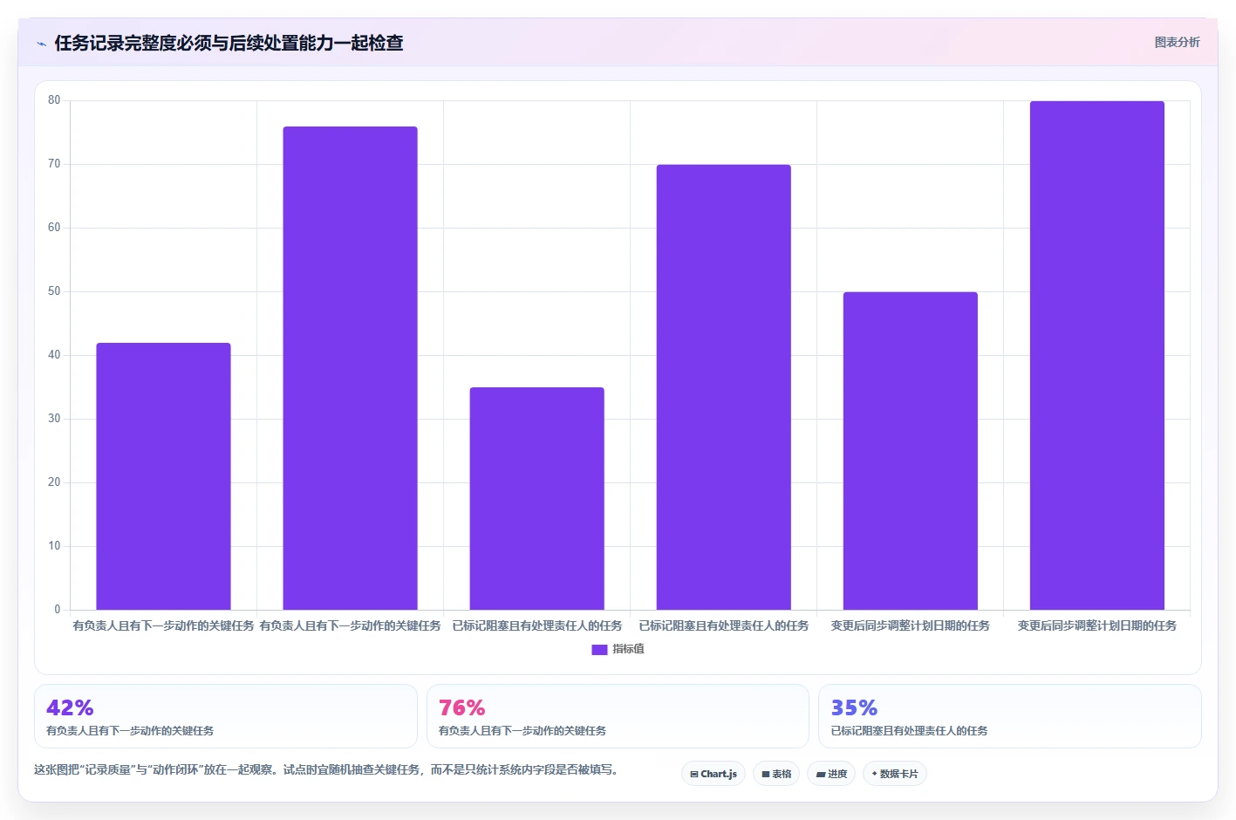Click the chart bar with value 76
Viewport: 1236px width, 820px height.
coord(350,368)
